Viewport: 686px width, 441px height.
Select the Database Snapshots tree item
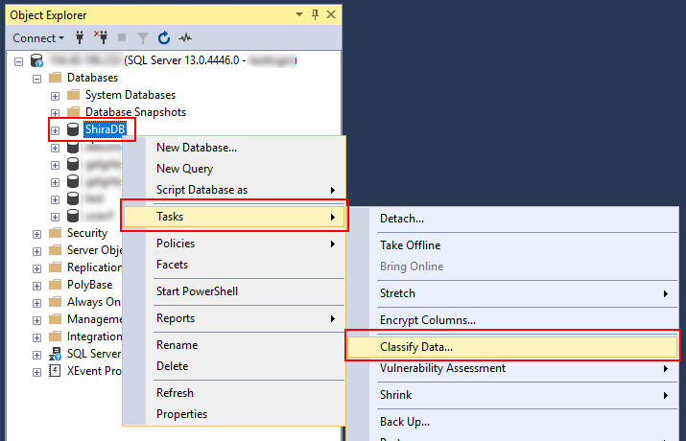pos(135,112)
